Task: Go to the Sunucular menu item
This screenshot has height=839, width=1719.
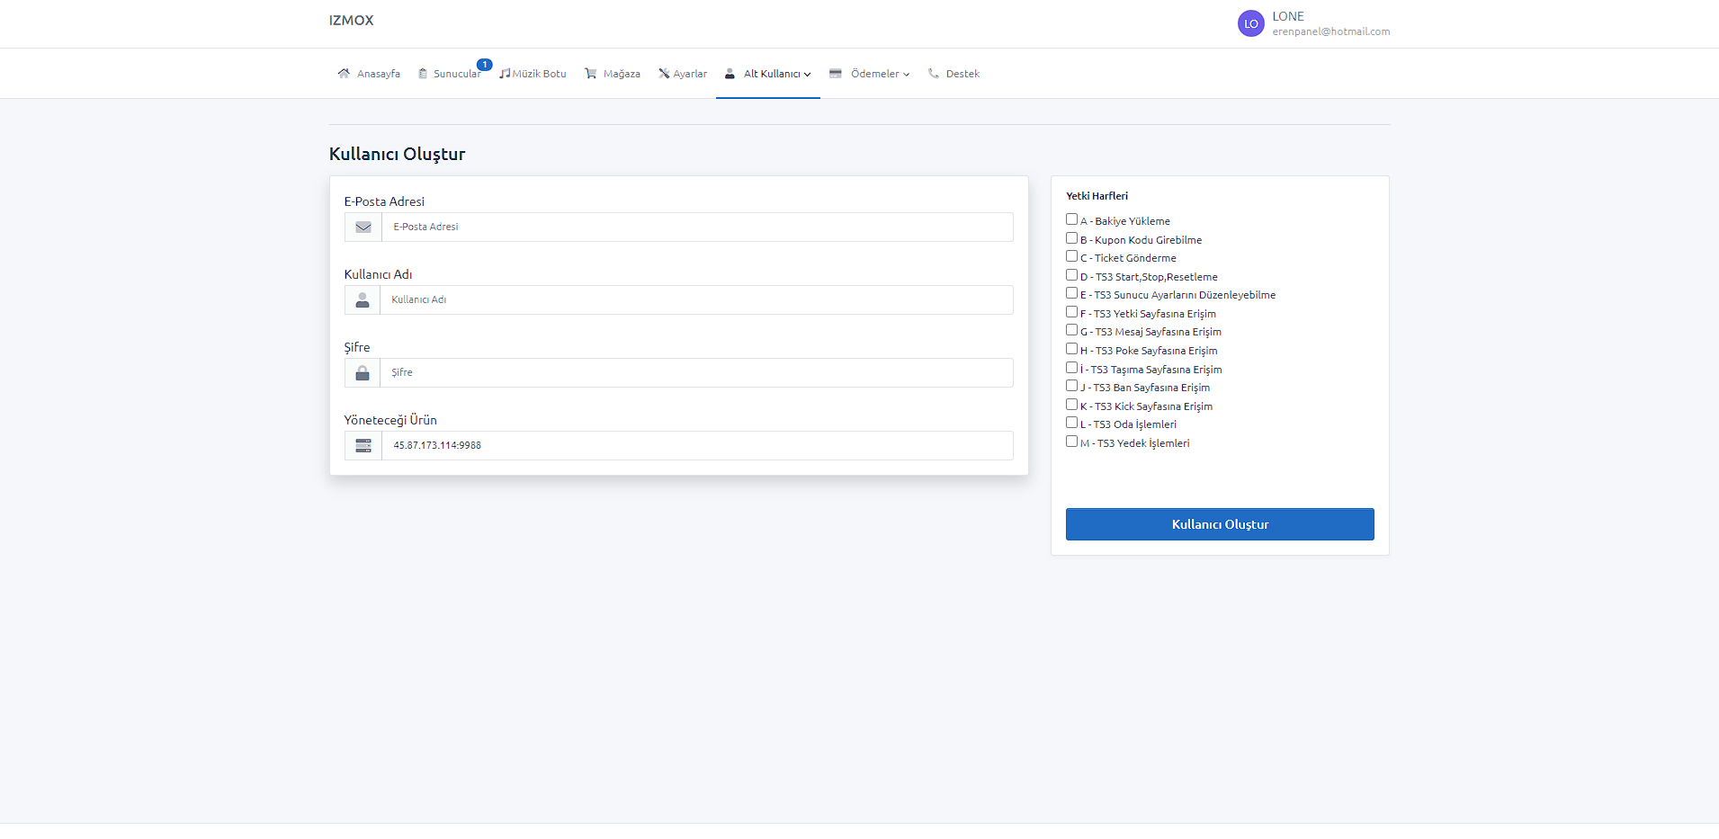Action: [x=456, y=74]
